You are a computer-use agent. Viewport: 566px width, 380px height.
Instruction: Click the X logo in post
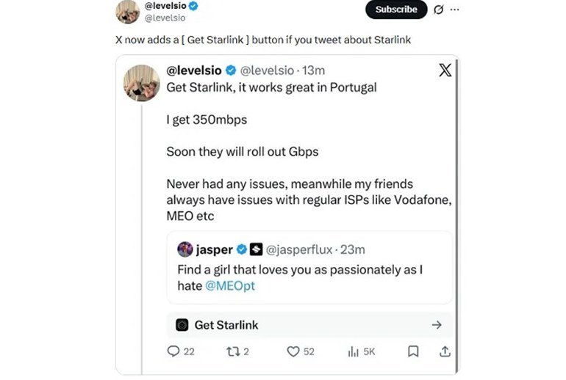[445, 70]
